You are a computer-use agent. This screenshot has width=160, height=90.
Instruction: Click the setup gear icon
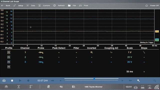point(14,5)
